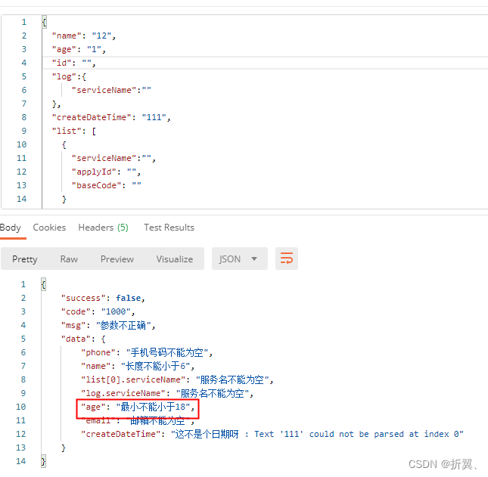Viewport: 488px width, 477px height.
Task: Click the "msg": "参数不正确" response line
Action: point(108,325)
